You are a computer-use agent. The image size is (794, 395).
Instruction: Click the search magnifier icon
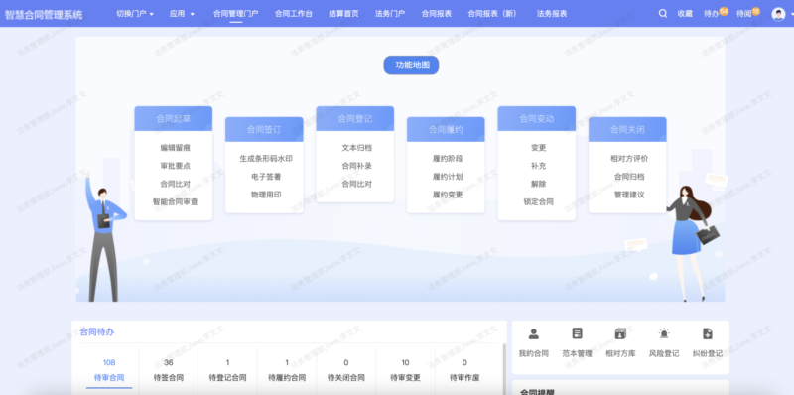coord(662,14)
